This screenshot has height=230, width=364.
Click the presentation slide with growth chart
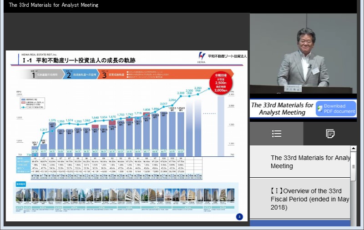pyautogui.click(x=126, y=135)
